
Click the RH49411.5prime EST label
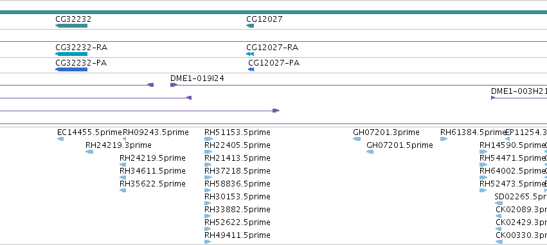coord(237,235)
